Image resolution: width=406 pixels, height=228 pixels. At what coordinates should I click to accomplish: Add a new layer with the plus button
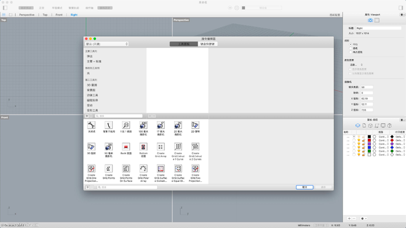coord(349,219)
